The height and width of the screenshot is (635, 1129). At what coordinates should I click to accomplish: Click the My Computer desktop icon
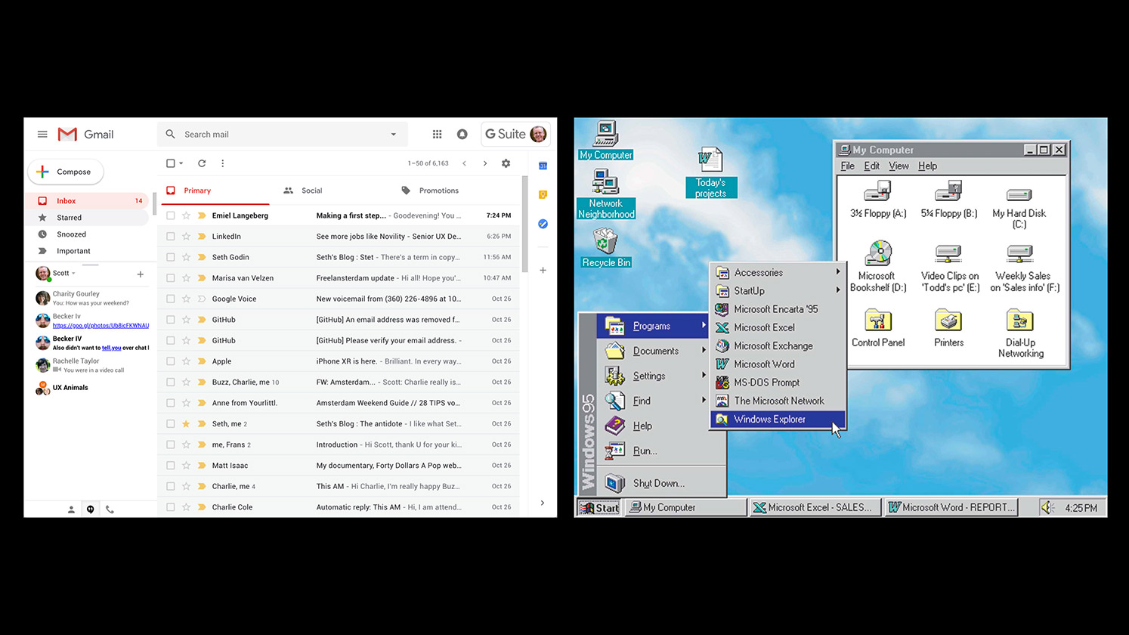click(605, 140)
